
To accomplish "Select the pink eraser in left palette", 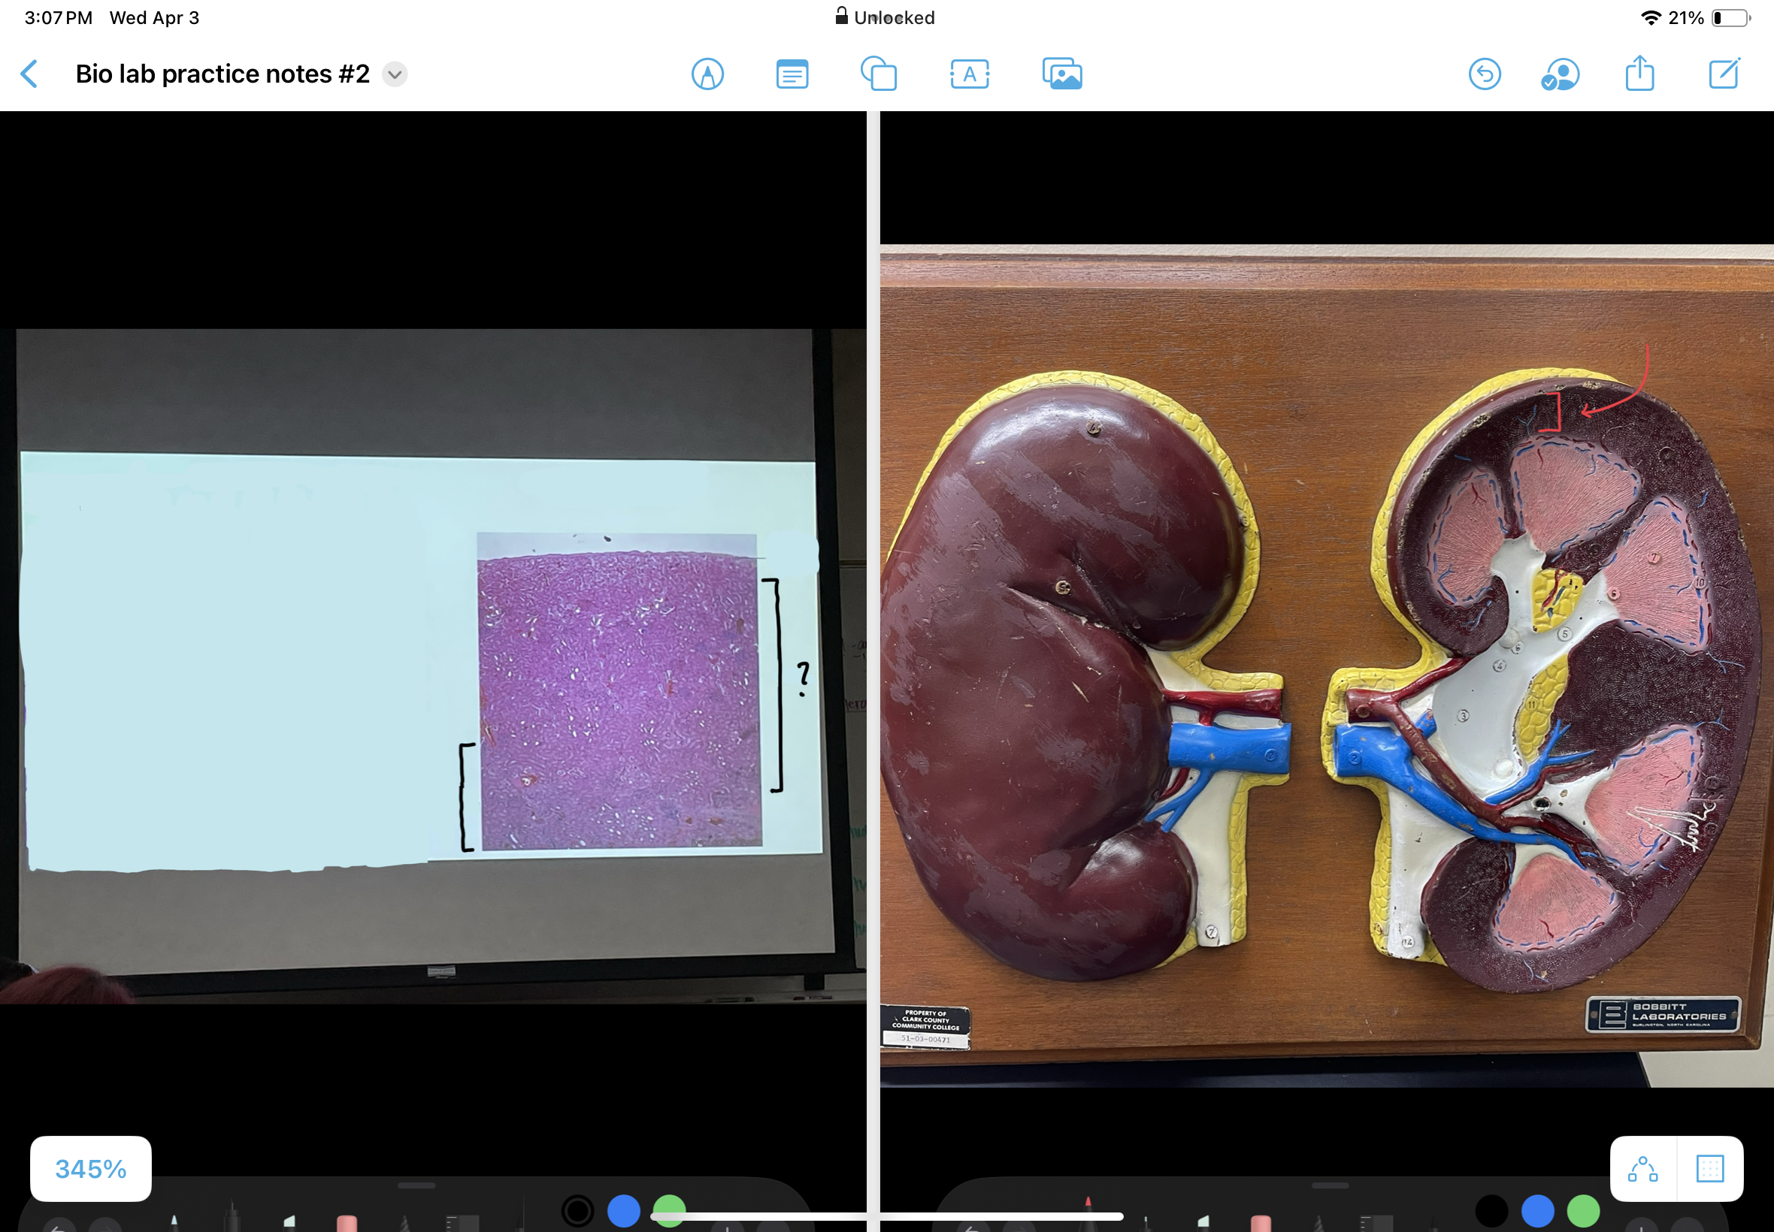I will (347, 1222).
